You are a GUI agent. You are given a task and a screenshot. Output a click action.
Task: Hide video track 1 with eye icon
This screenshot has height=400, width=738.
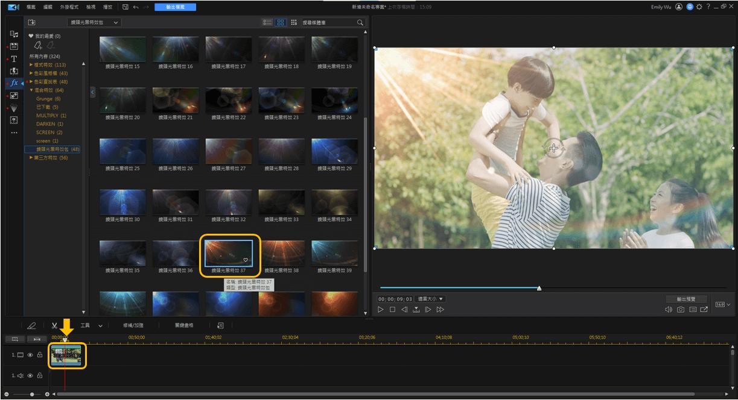pyautogui.click(x=30, y=355)
